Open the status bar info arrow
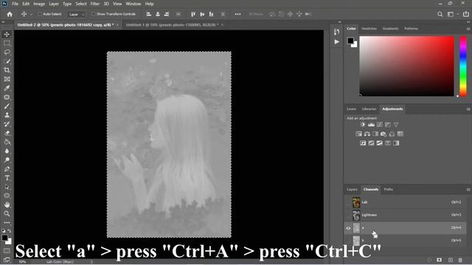This screenshot has height=265, width=472. point(91,262)
